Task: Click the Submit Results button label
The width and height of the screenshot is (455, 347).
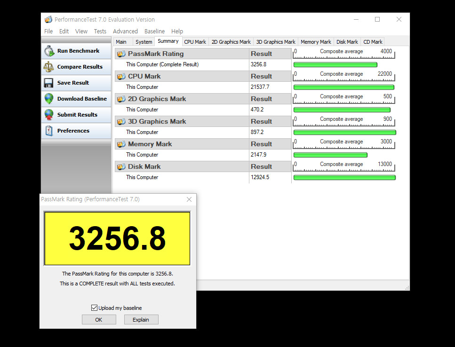Action: pyautogui.click(x=77, y=115)
